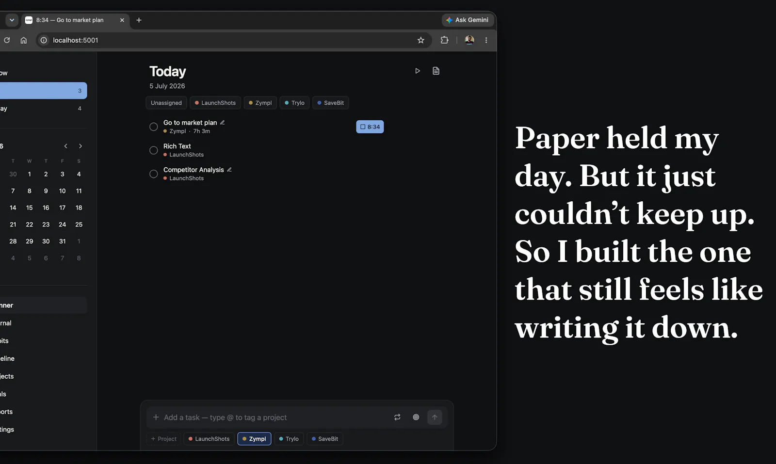Toggle the repeat task icon

[397, 417]
